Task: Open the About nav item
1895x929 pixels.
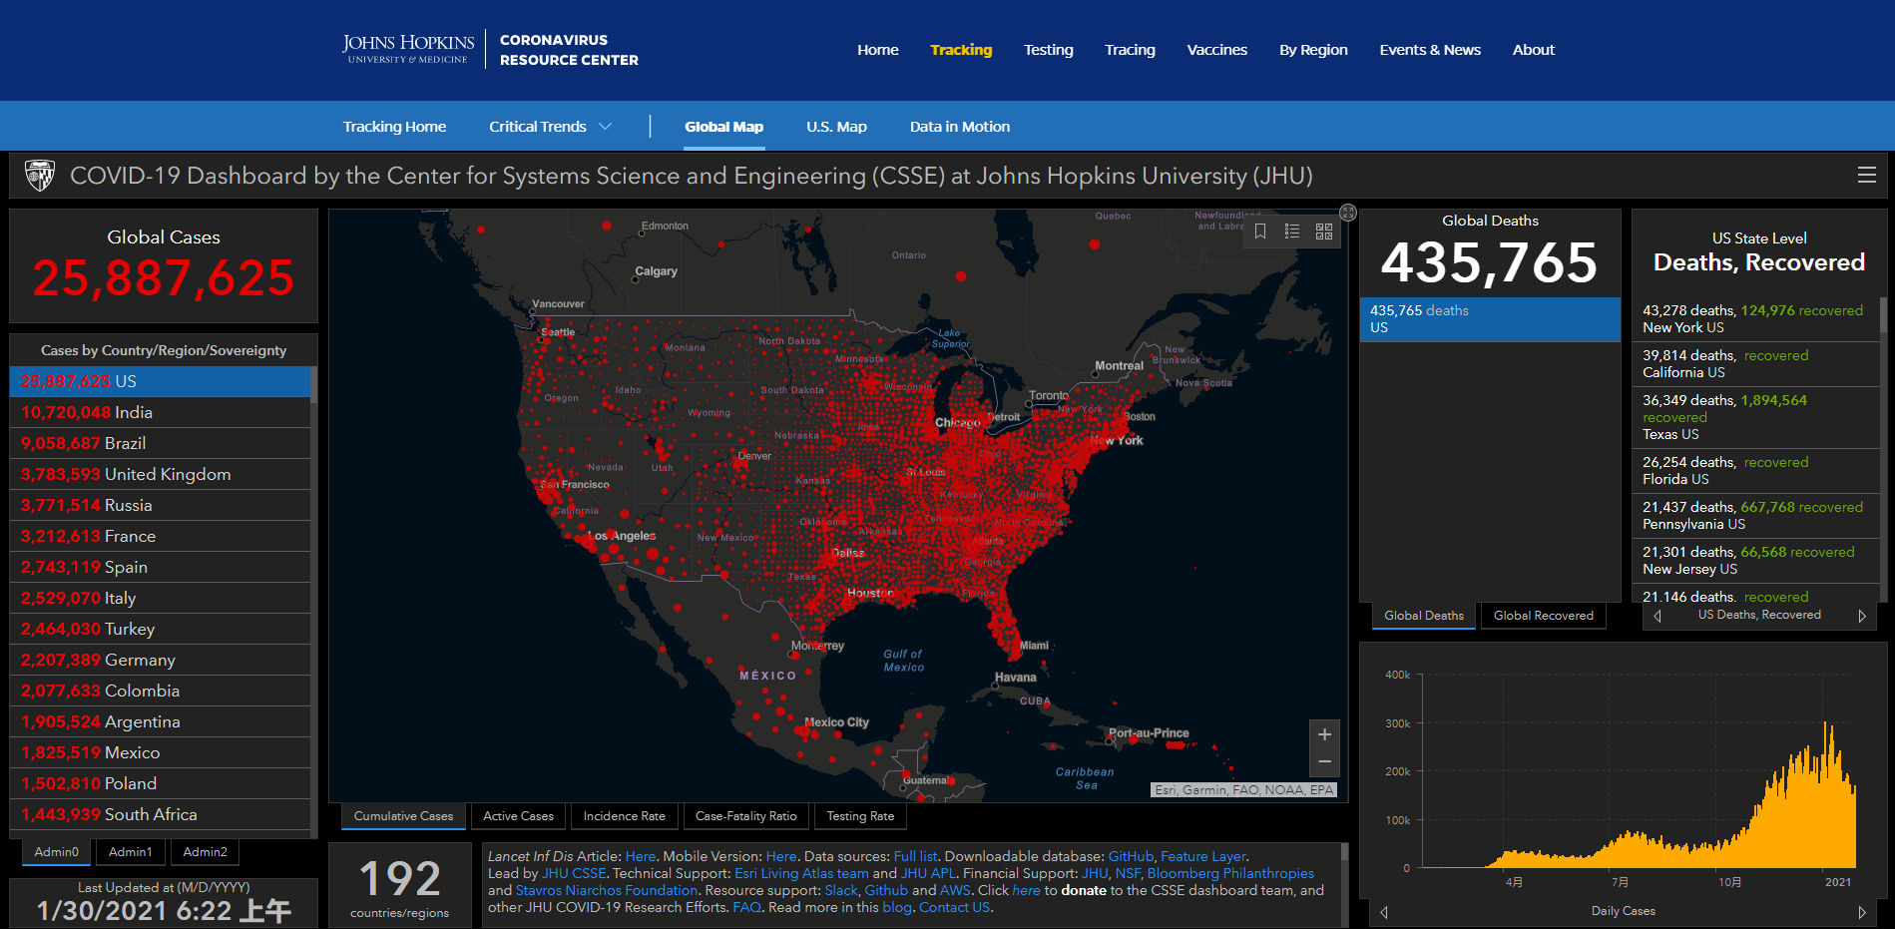Action: 1534,50
